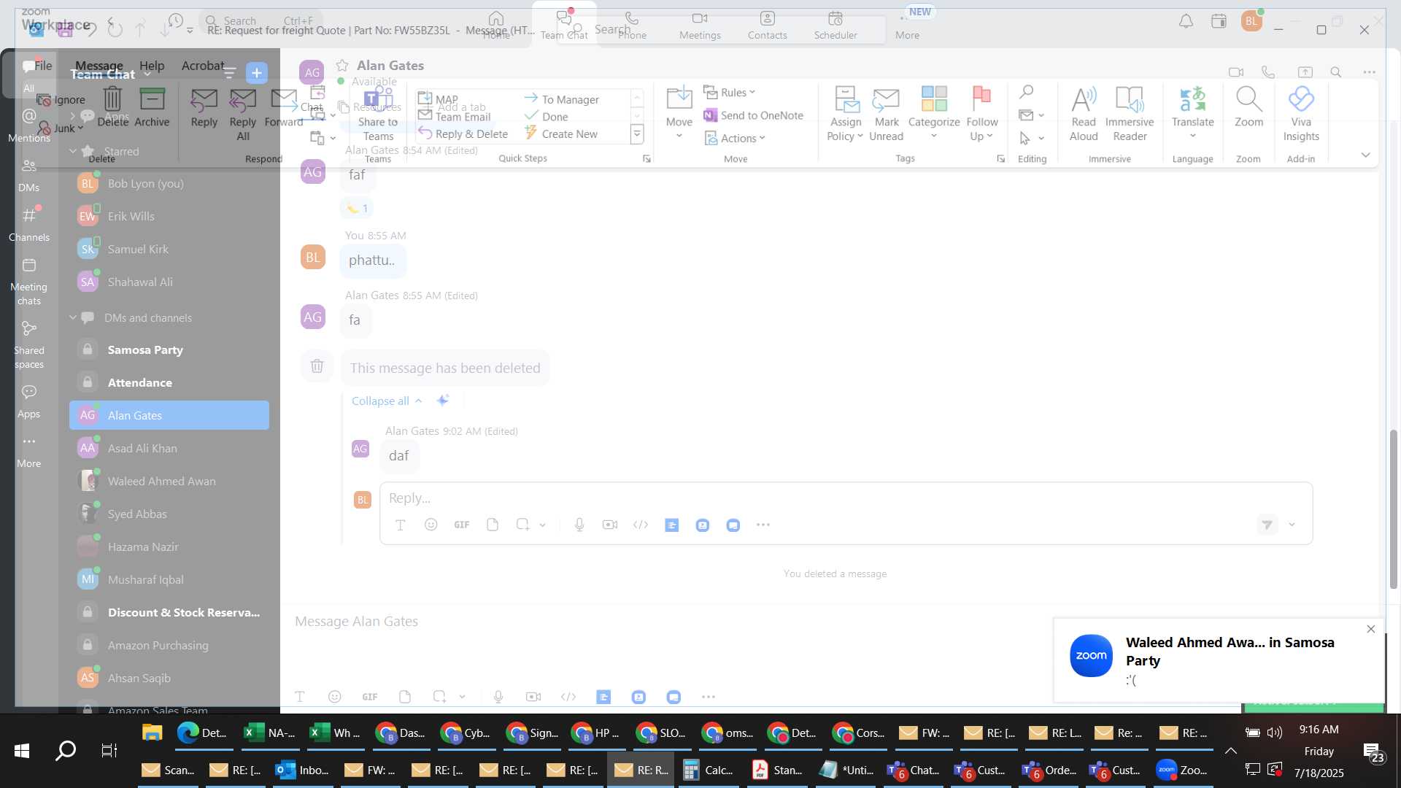
Task: Toggle Mark Unread in Outlook ribbon
Action: tap(886, 114)
